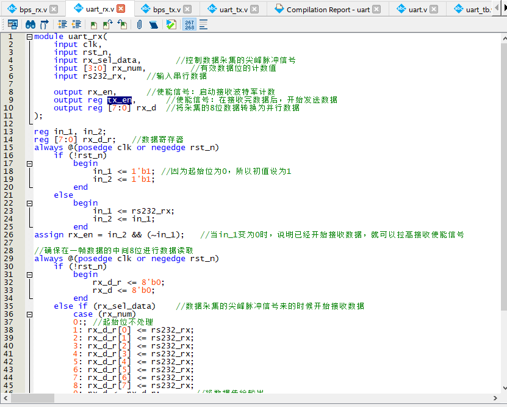Switch to the bps_rx.v tab

pyautogui.click(x=33, y=10)
